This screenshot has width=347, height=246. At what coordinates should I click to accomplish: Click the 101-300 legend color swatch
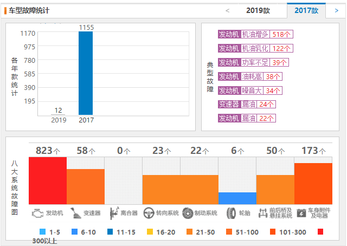(273, 231)
